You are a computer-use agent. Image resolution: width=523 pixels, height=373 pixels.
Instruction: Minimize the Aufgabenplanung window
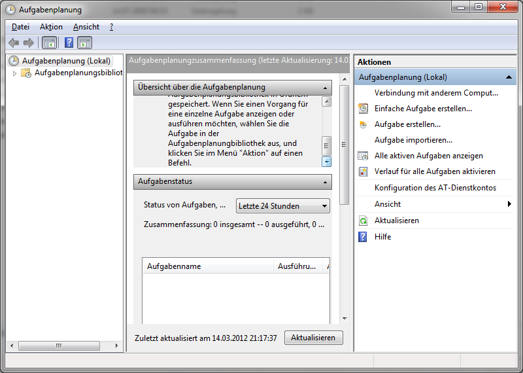click(x=462, y=7)
